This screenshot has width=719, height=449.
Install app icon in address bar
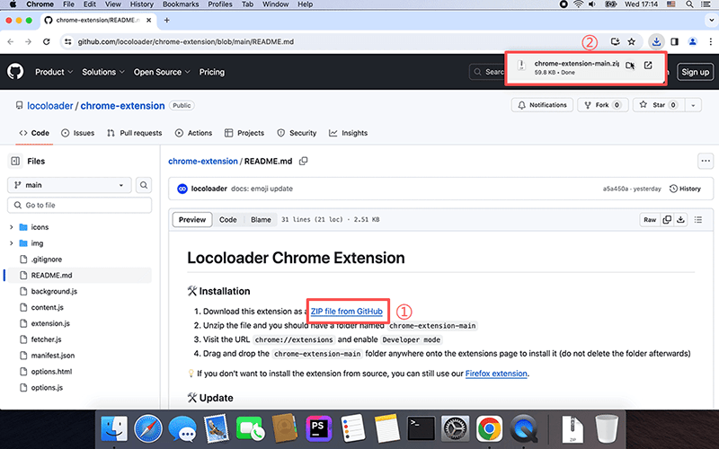pos(615,41)
